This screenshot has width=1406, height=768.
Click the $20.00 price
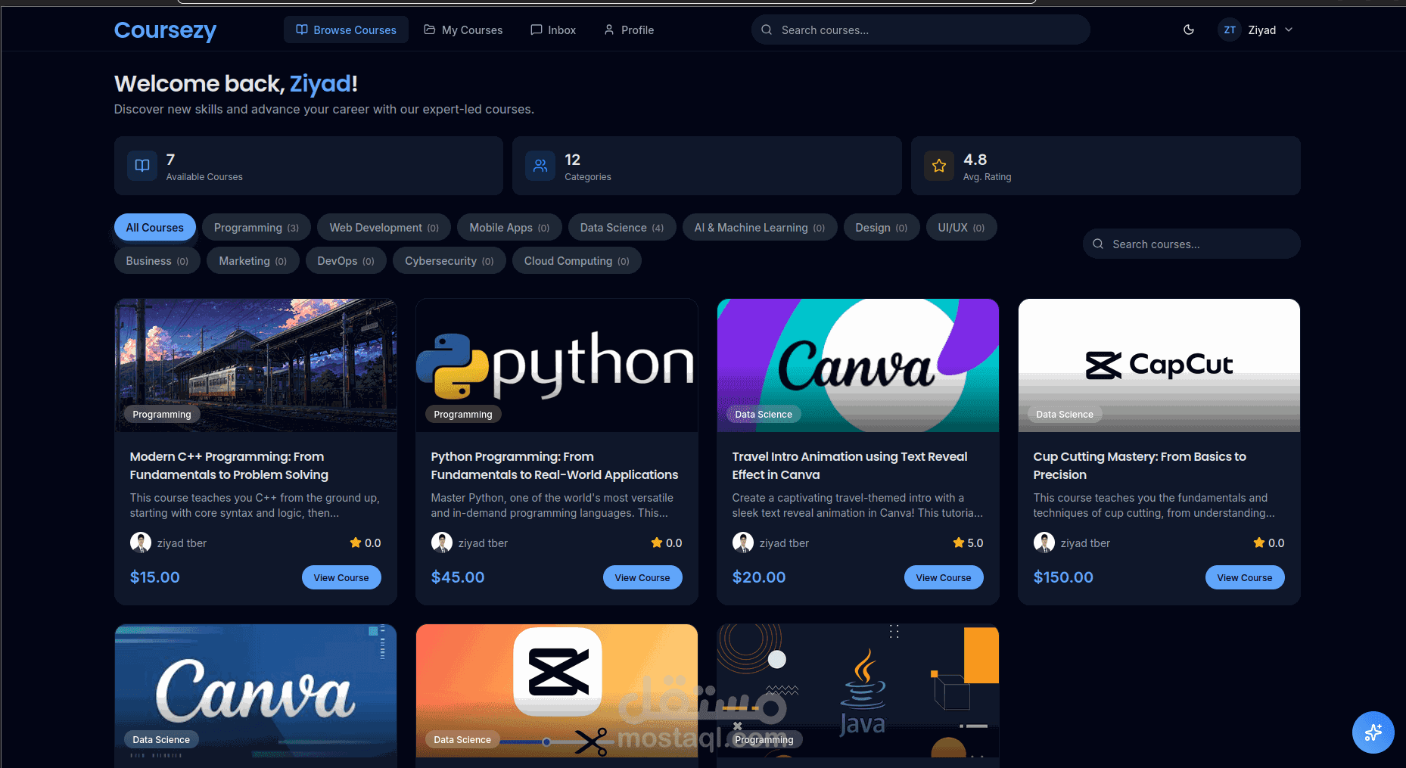[759, 577]
